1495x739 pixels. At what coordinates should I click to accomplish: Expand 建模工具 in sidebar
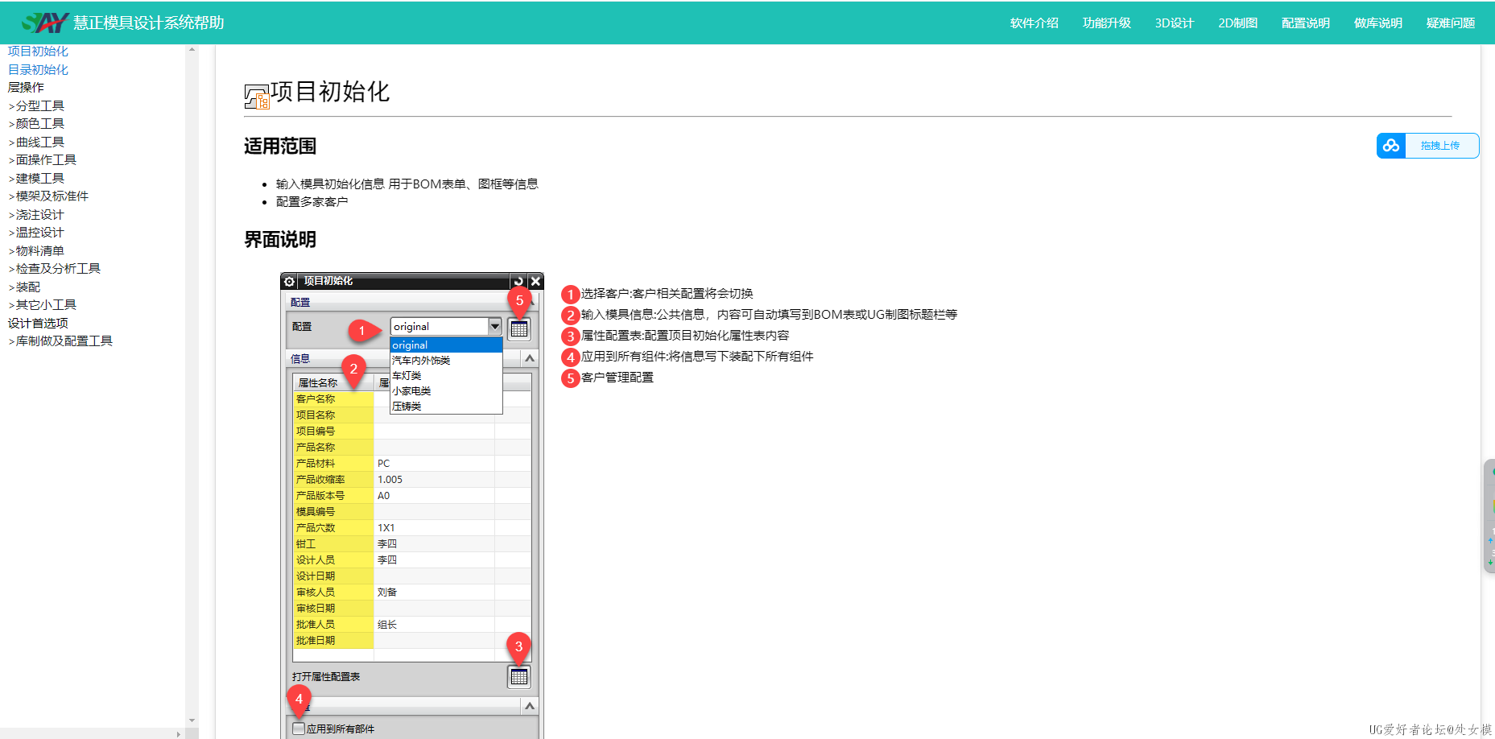click(x=36, y=178)
